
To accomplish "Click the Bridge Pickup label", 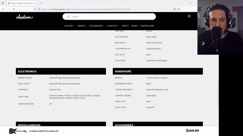I will [x=25, y=78].
